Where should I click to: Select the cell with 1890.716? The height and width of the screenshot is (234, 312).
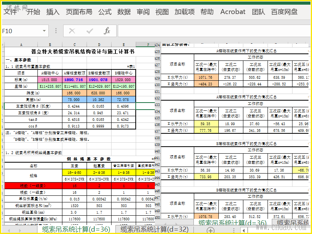(x=74, y=80)
